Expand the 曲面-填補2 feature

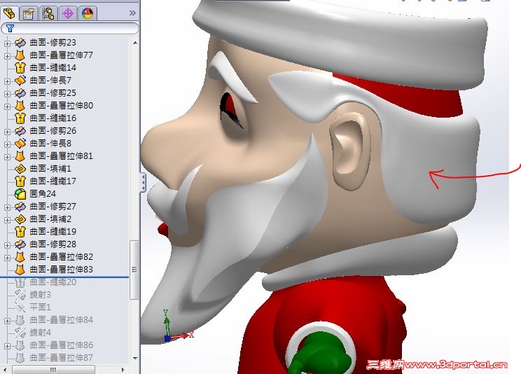coord(7,220)
